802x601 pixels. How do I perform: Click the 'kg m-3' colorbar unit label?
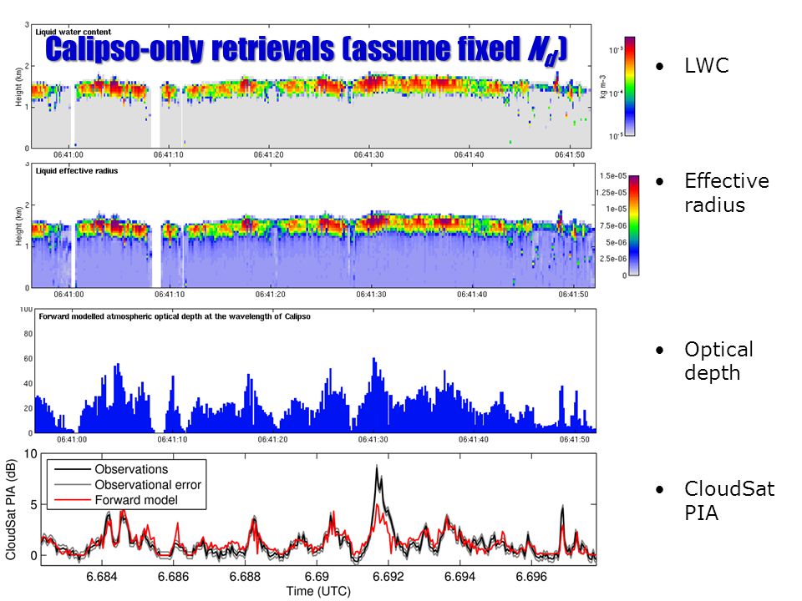(603, 86)
